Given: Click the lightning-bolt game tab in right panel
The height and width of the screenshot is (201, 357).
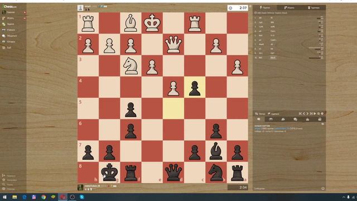Looking at the screenshot, I should [x=265, y=7].
